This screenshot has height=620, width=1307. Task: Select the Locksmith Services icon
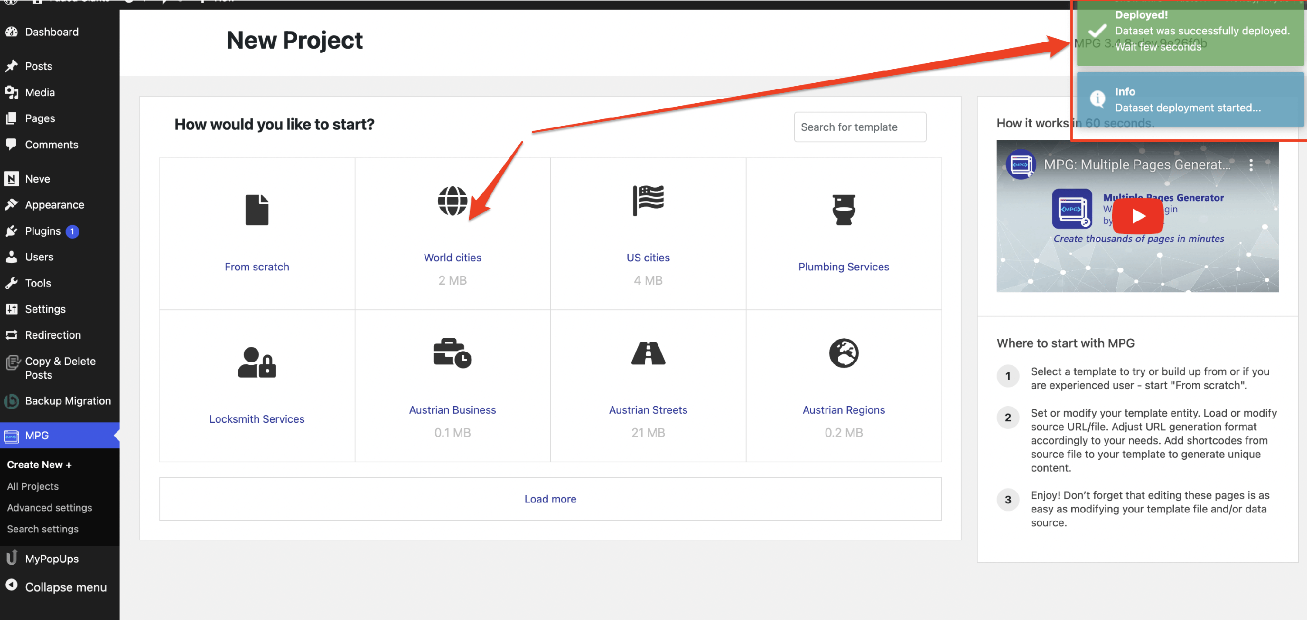point(257,362)
